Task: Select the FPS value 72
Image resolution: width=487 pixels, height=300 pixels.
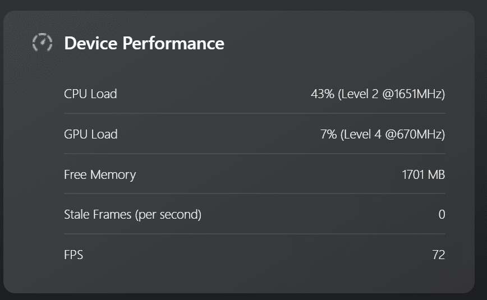Action: [x=439, y=255]
